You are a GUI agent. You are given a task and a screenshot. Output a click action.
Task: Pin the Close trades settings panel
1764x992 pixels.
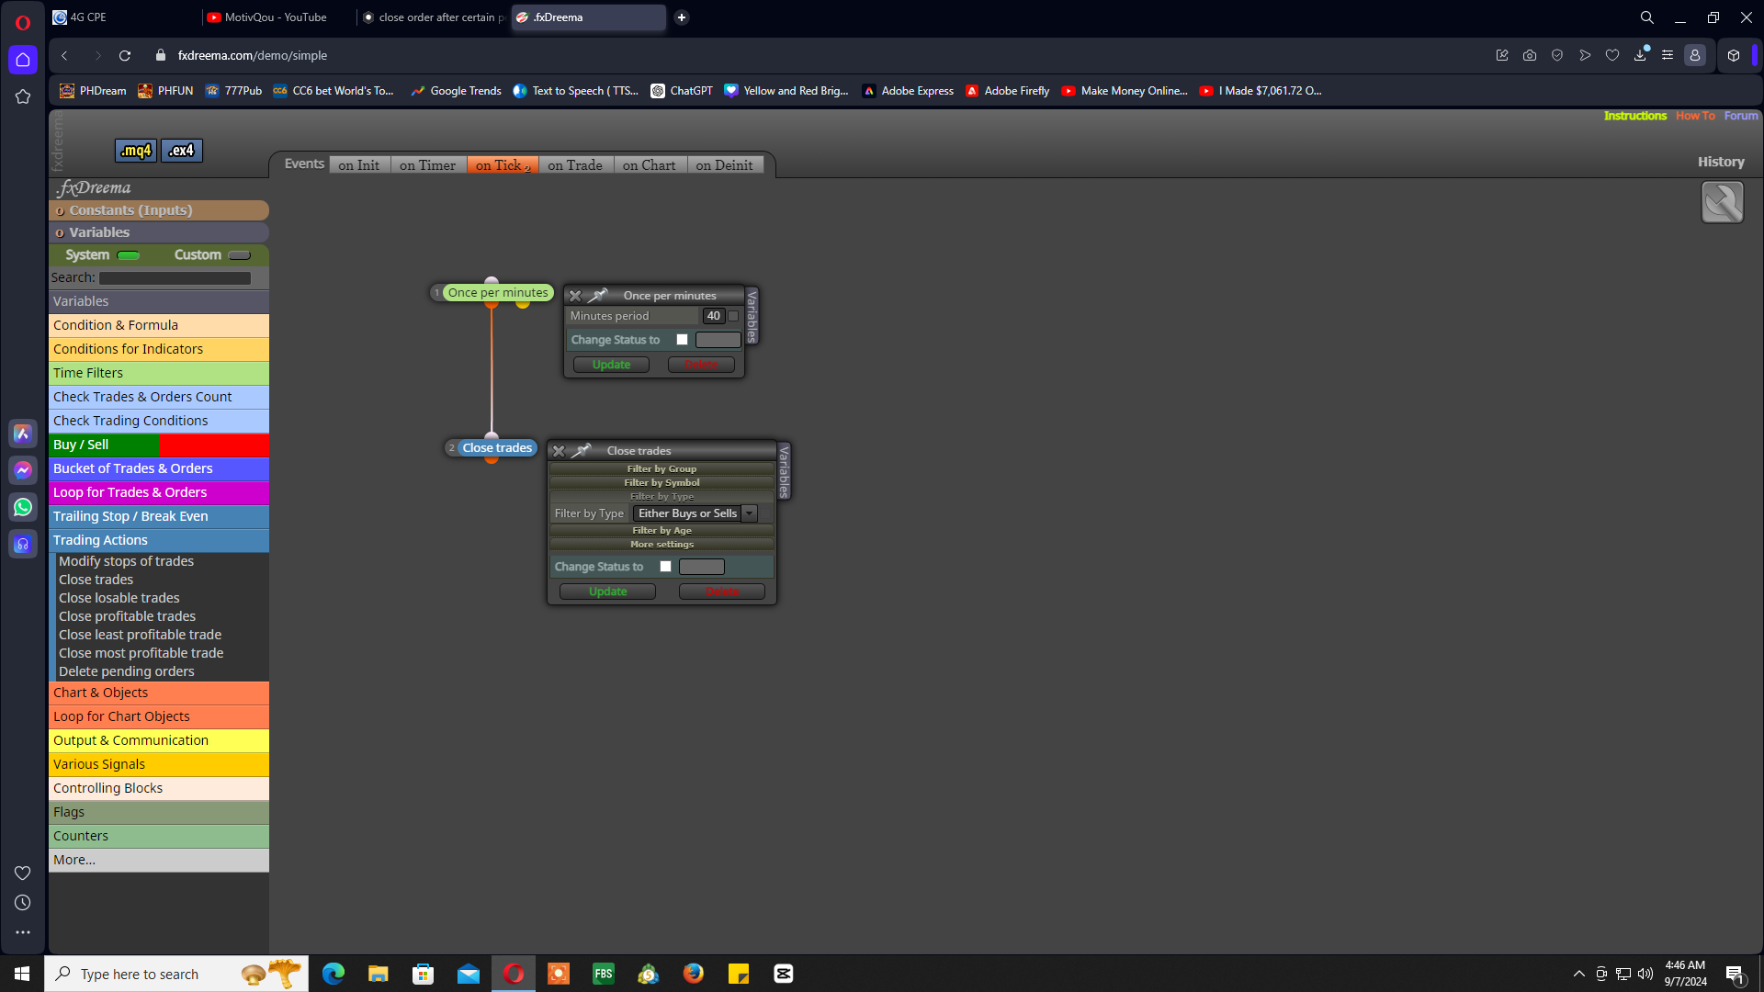click(x=582, y=451)
